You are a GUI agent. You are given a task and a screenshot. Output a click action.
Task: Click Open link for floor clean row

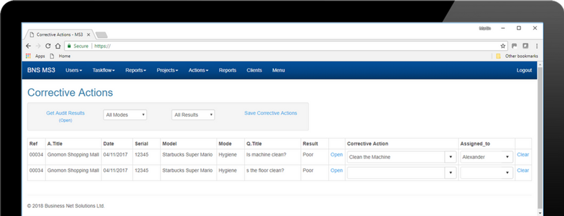pyautogui.click(x=337, y=170)
